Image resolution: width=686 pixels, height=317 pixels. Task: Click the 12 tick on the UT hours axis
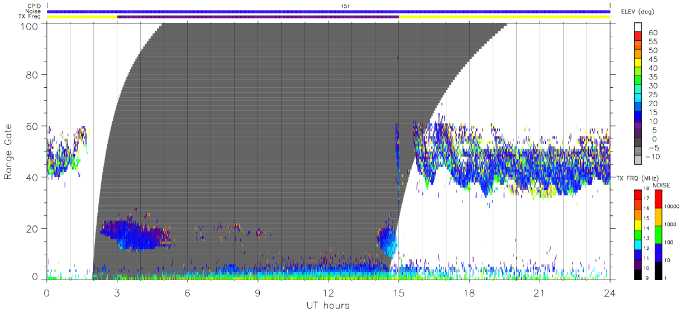328,292
